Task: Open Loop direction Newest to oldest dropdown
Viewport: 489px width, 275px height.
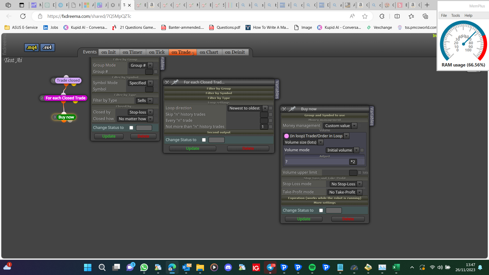Action: pyautogui.click(x=247, y=108)
